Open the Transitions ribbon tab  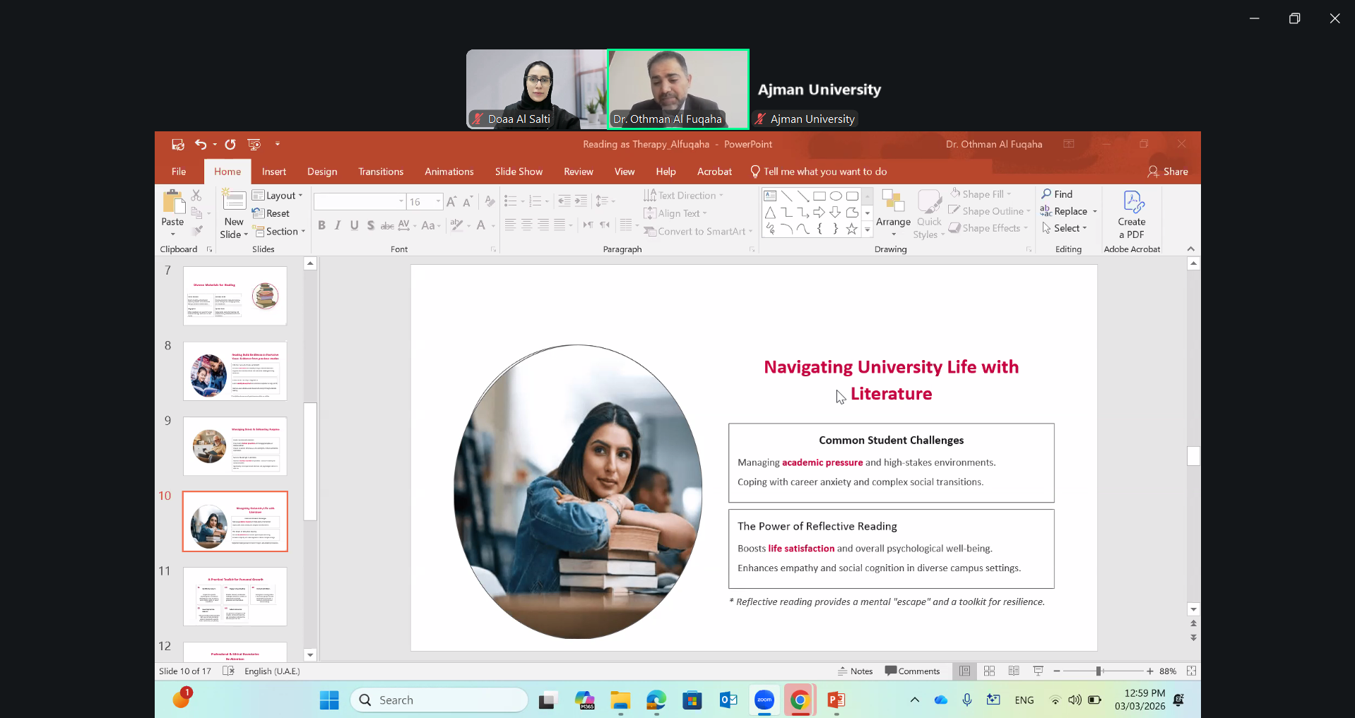[x=380, y=172]
